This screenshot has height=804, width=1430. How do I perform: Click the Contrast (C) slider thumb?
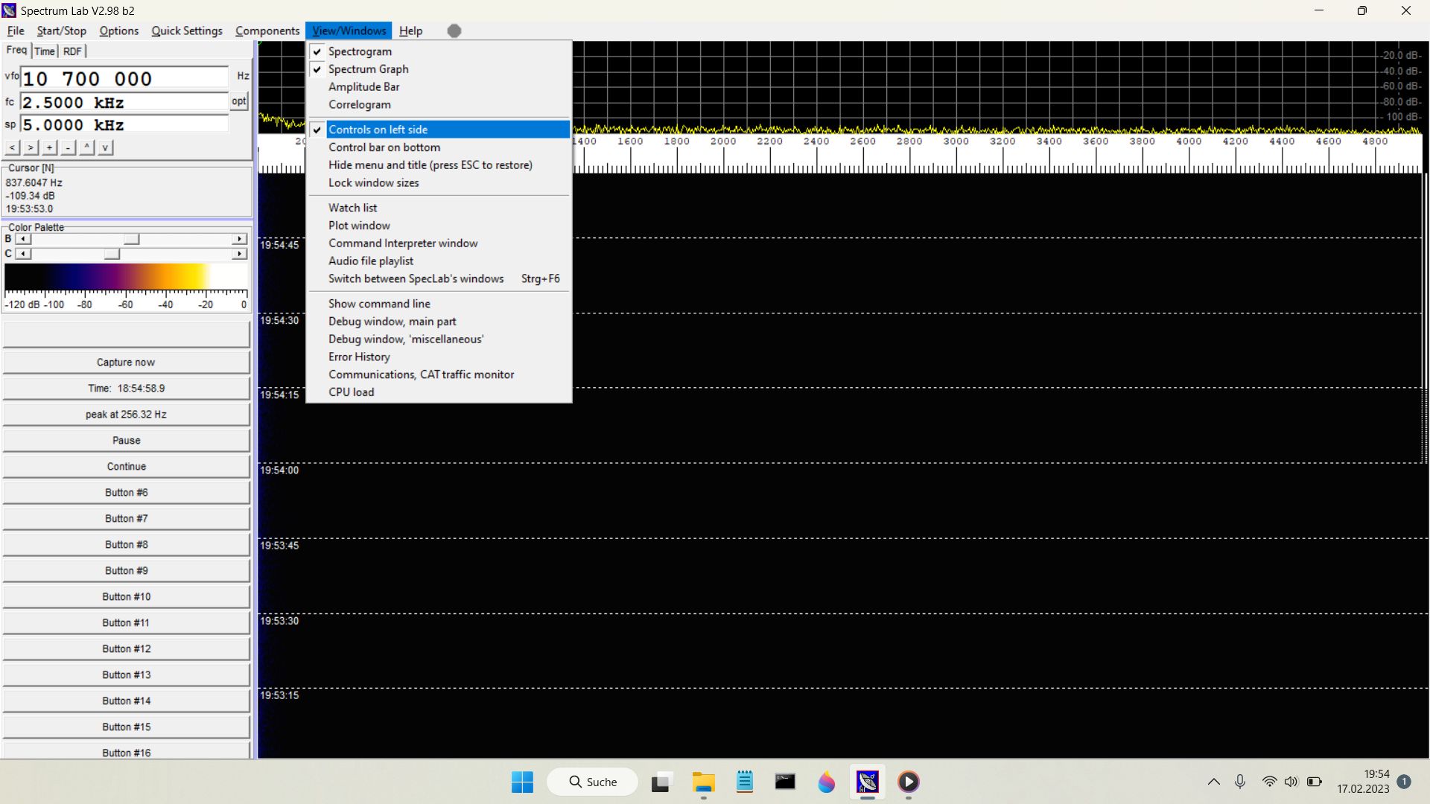pos(112,254)
